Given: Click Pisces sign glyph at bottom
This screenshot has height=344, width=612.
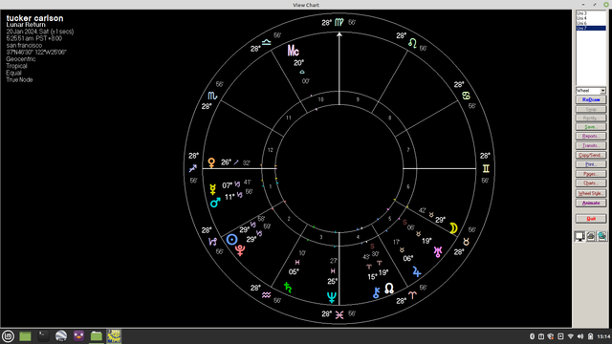Looking at the screenshot, I should pos(339,314).
